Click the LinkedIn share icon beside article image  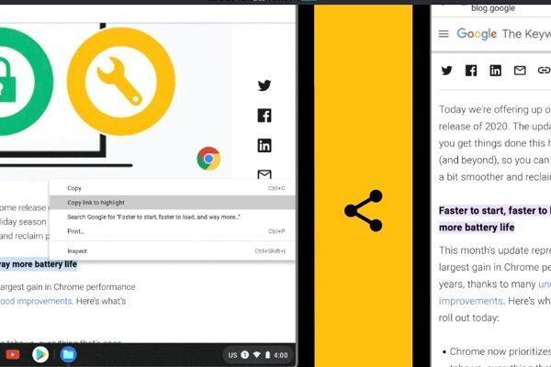tap(264, 145)
